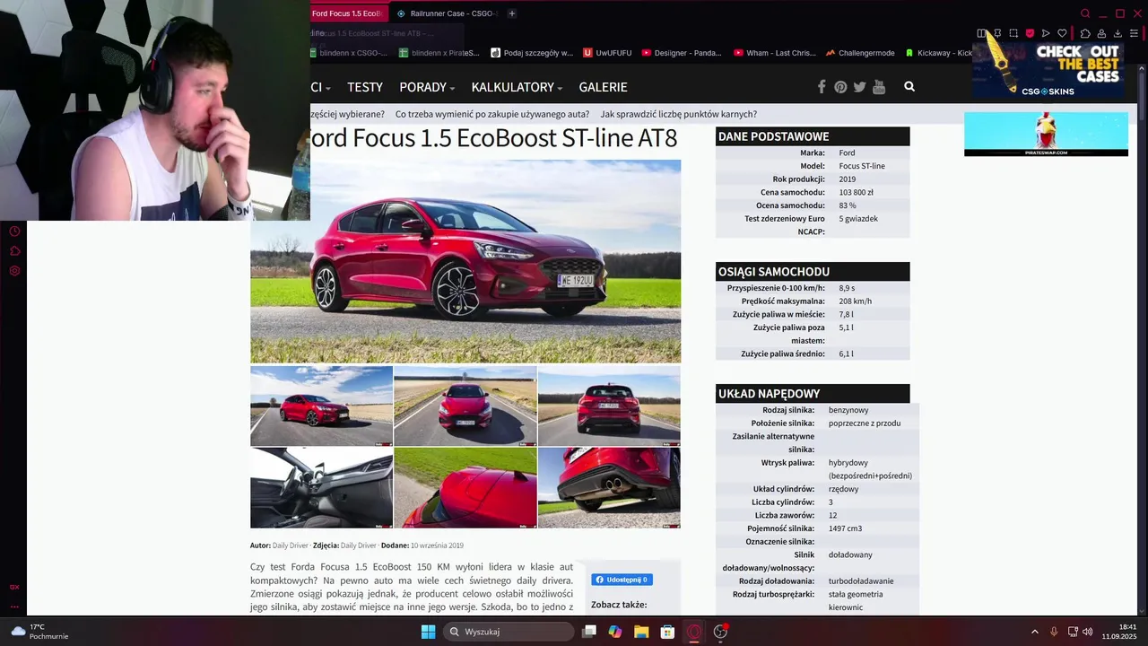
Task: Open link 'Co trzeba wymienić po zakupie używanego auta?'
Action: point(492,114)
